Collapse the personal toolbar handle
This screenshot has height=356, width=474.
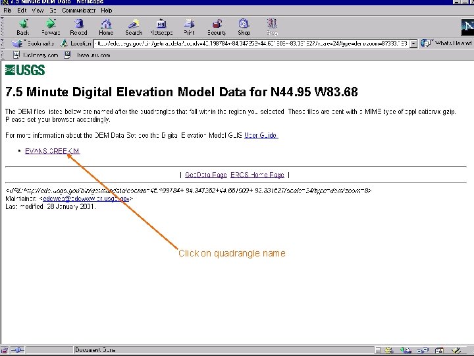tap(3, 55)
